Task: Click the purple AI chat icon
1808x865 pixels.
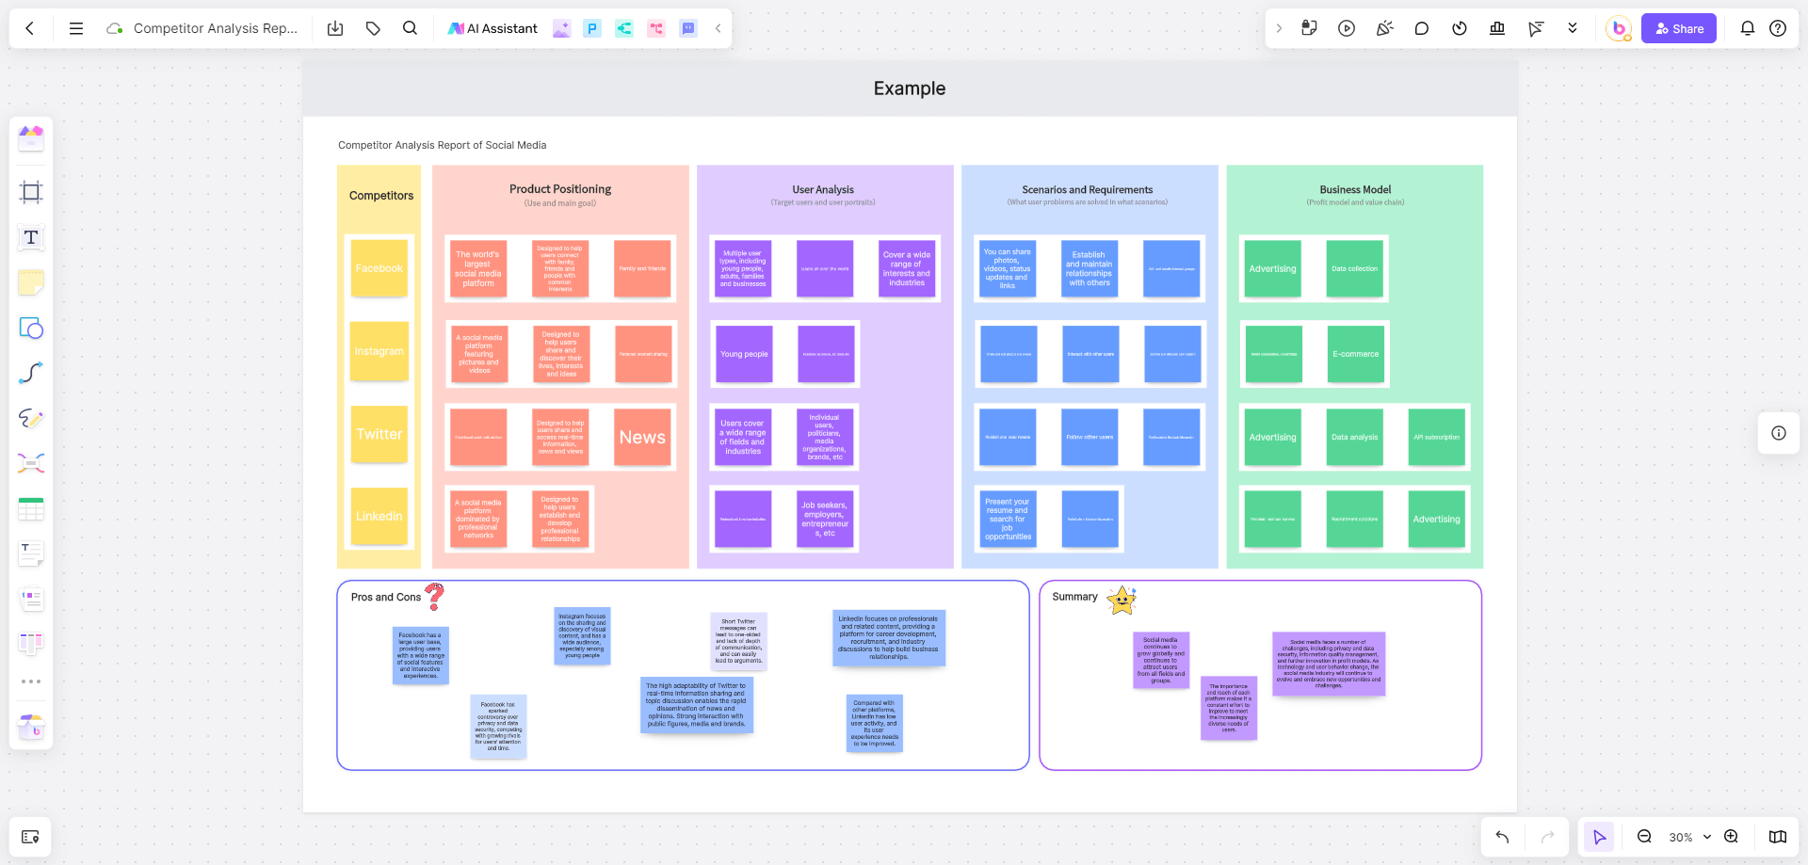Action: click(688, 28)
